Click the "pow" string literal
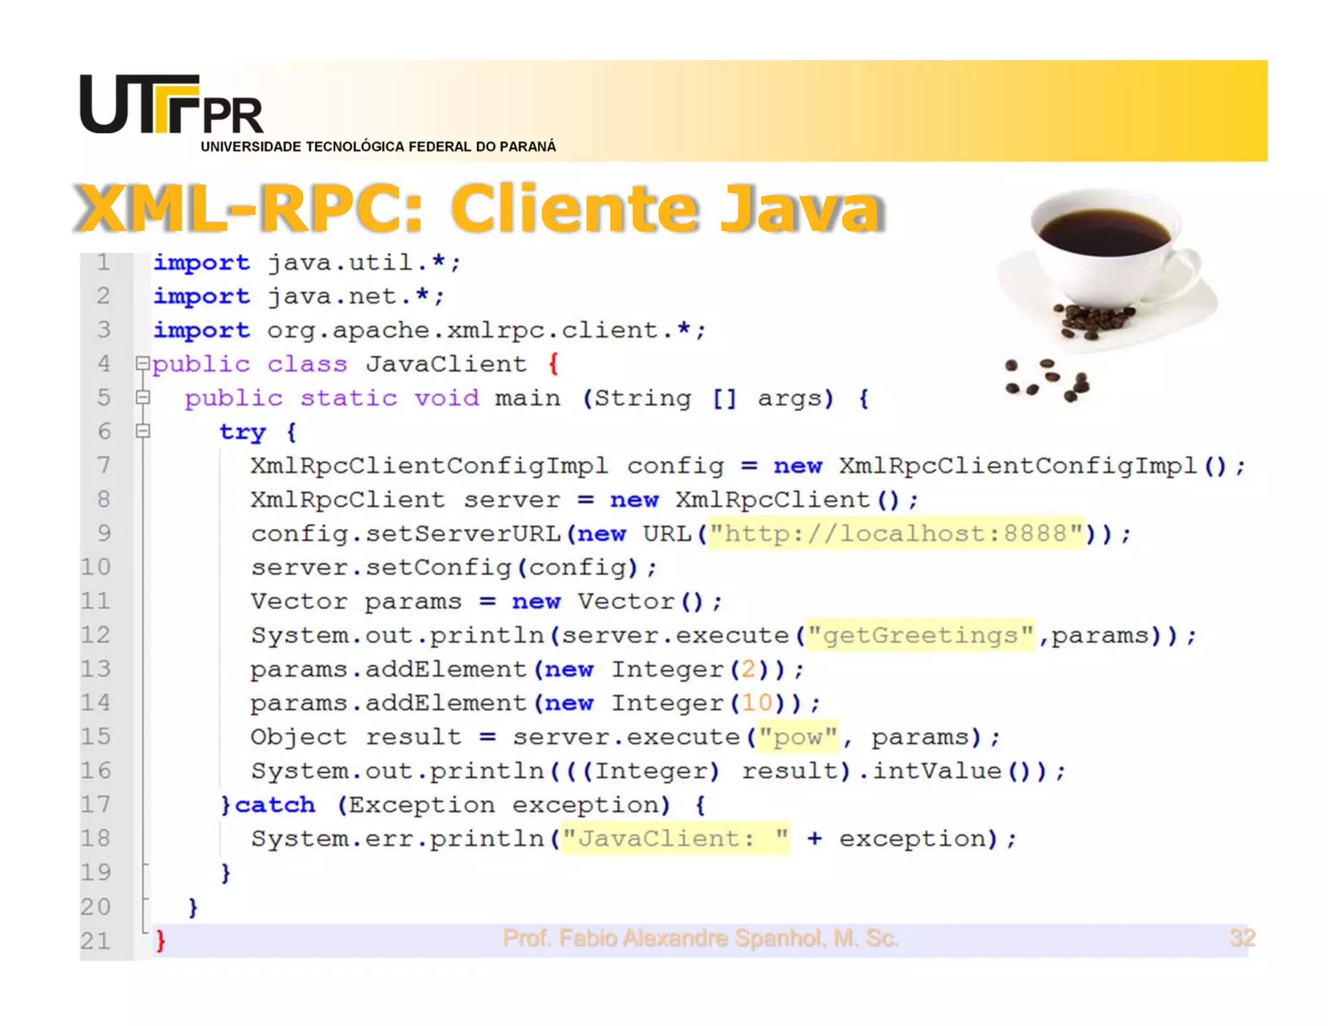1328x1026 pixels. pos(798,737)
